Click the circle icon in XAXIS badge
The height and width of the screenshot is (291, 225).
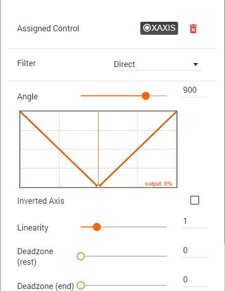pos(147,28)
